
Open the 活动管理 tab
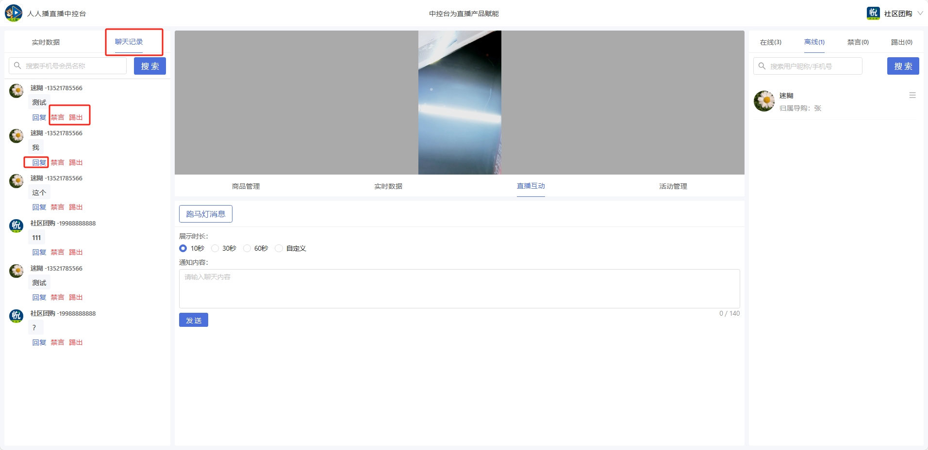tap(673, 186)
